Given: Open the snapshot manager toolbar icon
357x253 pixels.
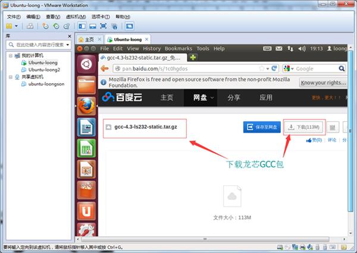Looking at the screenshot, I should pos(67,26).
